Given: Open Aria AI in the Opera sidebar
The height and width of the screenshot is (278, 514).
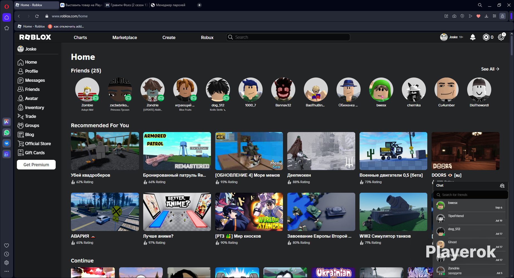Looking at the screenshot, I should [x=7, y=122].
